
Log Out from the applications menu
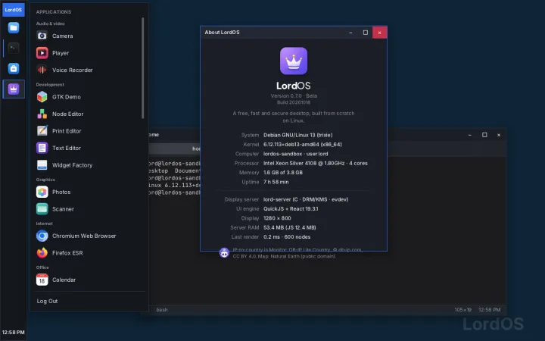tap(47, 301)
